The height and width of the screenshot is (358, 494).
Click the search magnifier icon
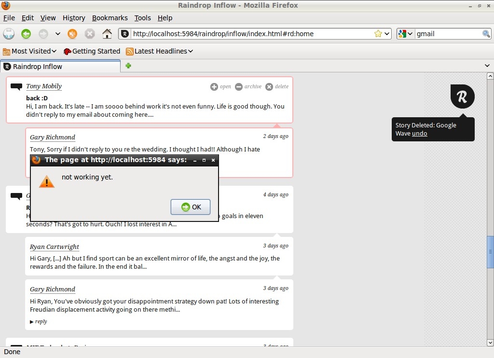tap(486, 34)
